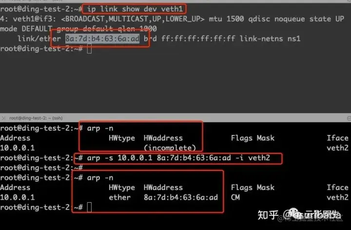The height and width of the screenshot is (230, 351).
Task: Click the cursor block in the upper terminal
Action: 89,49
